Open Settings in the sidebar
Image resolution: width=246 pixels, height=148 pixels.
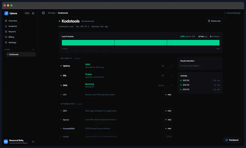click(12, 42)
